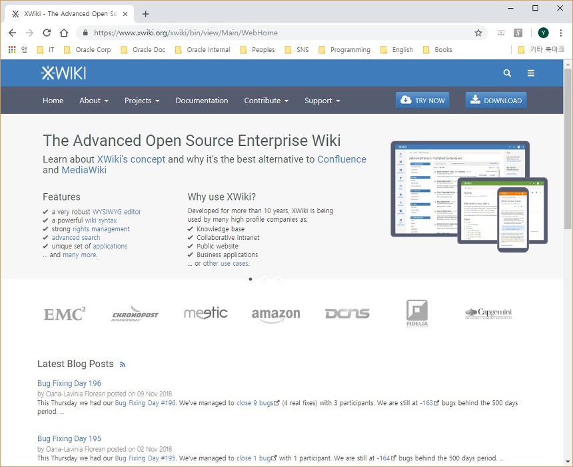This screenshot has width=573, height=467.
Task: Expand the Support dropdown menu
Action: pyautogui.click(x=322, y=101)
